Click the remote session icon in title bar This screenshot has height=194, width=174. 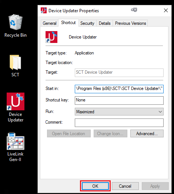134,10
